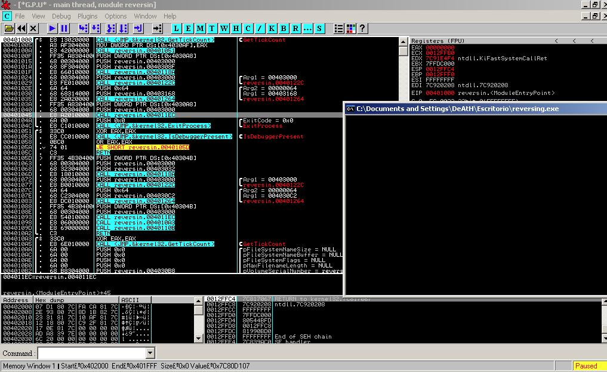Open the Options menu
This screenshot has height=372, width=607.
115,16
